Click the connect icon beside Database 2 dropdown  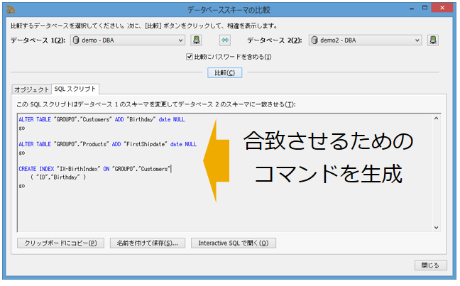point(433,40)
